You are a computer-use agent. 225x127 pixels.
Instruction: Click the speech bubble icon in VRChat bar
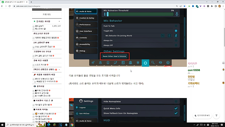[x=160, y=63]
